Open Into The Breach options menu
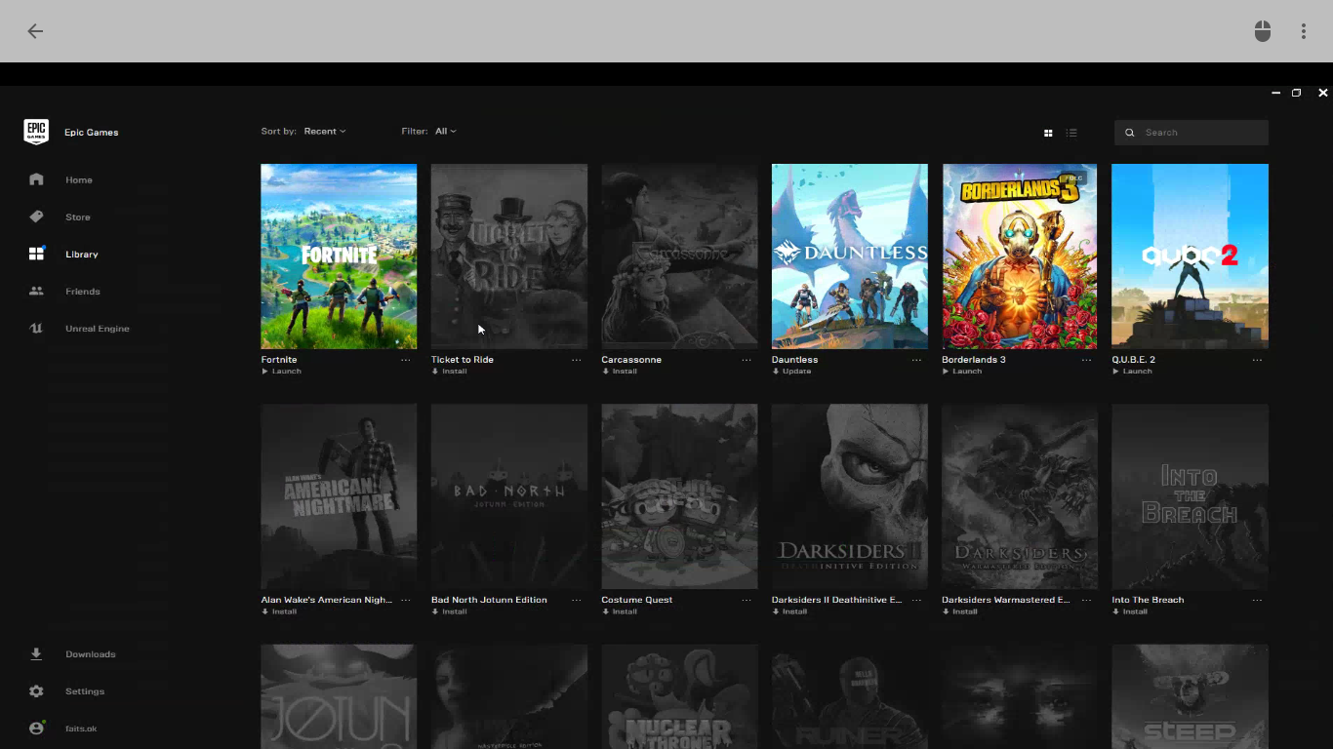Screen dimensions: 1333x749 1257,600
